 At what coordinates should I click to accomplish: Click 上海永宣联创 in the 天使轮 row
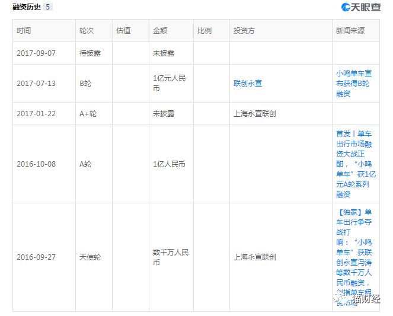[x=255, y=257]
